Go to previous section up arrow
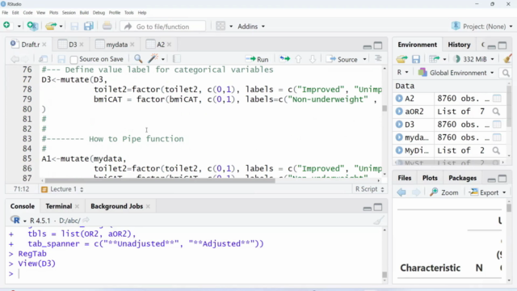517x291 pixels. point(298,59)
